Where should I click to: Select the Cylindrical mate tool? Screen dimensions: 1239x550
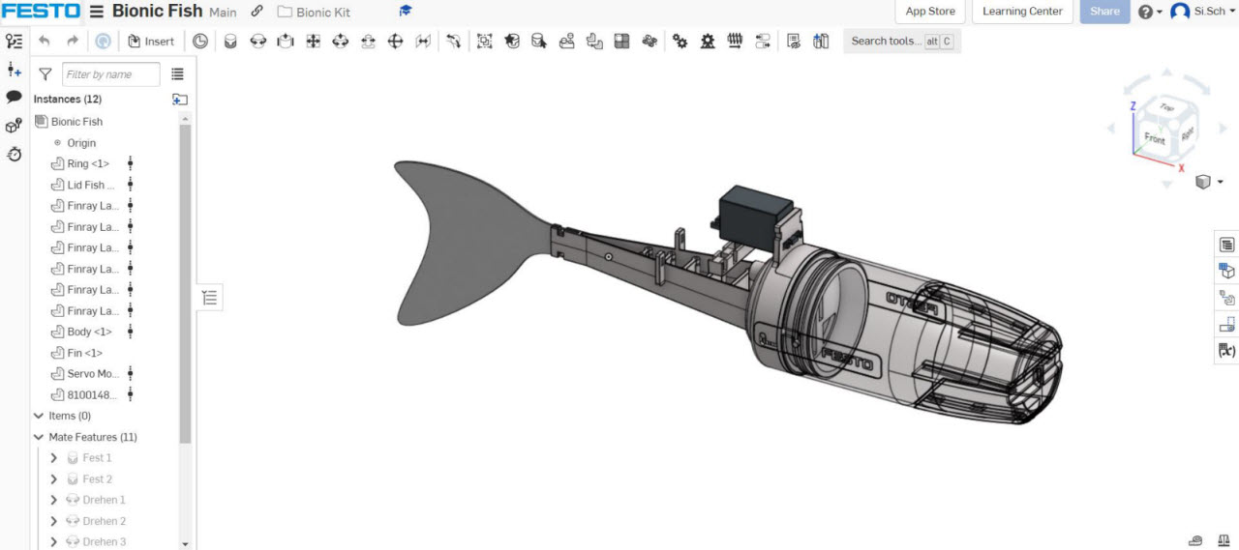pos(340,42)
